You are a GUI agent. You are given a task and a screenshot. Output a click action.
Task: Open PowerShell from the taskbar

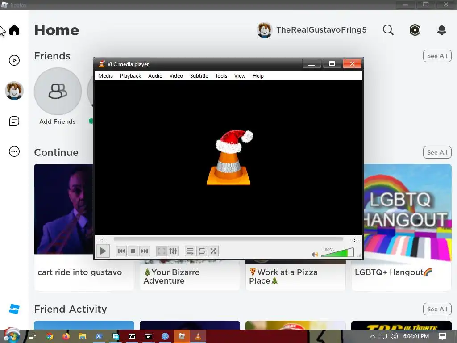pyautogui.click(x=99, y=336)
